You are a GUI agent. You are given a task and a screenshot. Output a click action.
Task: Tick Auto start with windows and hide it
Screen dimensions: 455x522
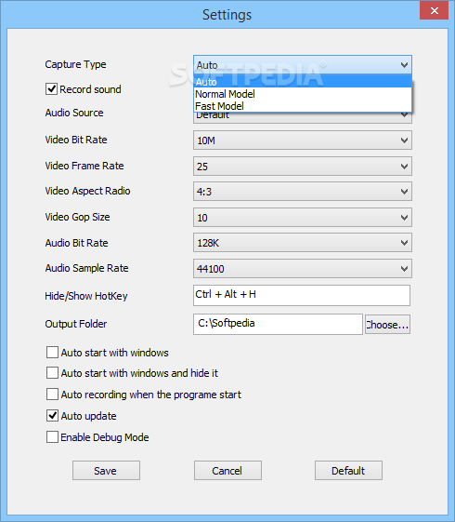pos(53,373)
